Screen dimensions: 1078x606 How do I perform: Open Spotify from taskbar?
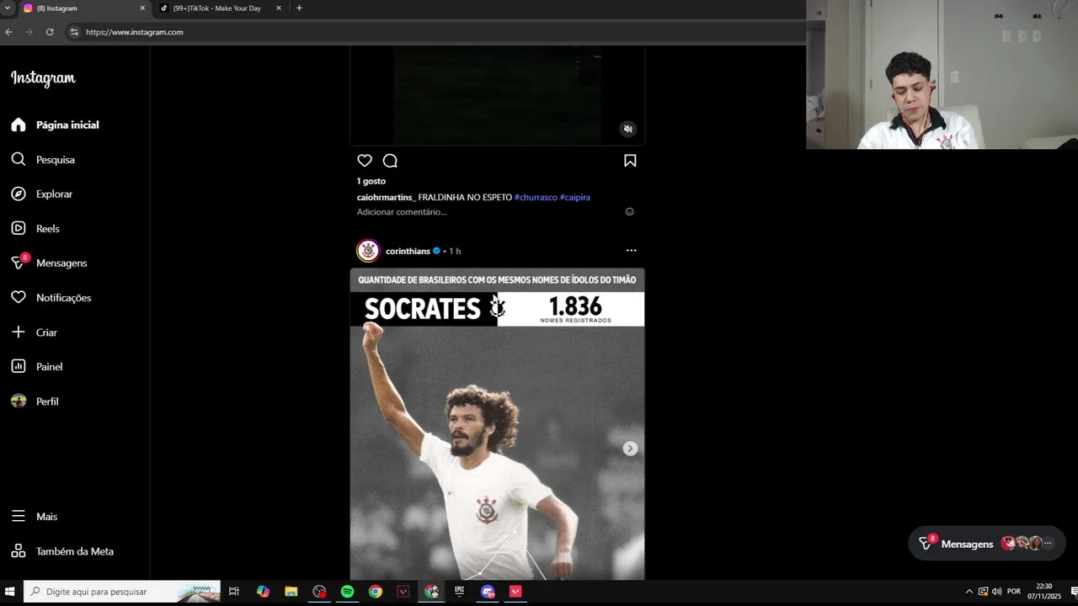pos(347,592)
